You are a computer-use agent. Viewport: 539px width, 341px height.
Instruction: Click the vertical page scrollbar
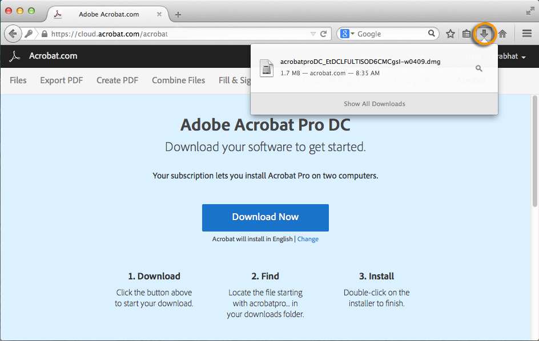point(534,151)
